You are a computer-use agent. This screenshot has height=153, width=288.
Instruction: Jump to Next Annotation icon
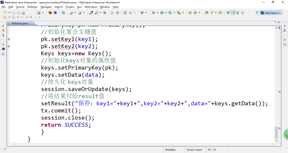coord(5,17)
